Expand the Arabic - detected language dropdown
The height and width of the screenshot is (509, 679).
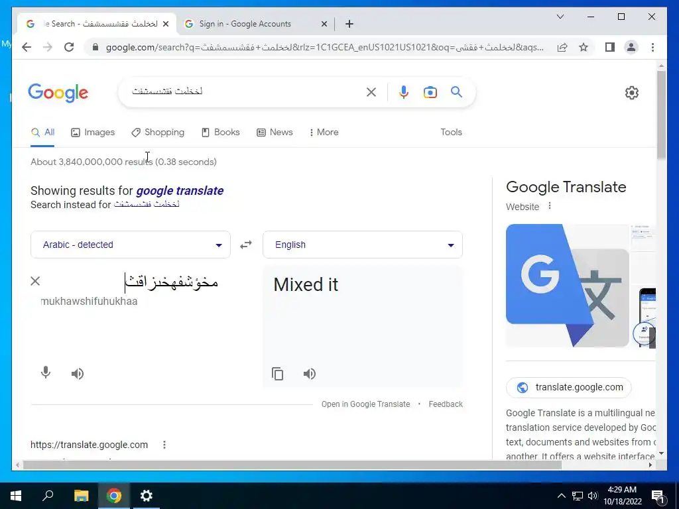tap(131, 245)
